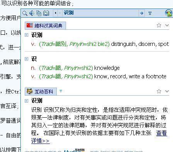
Task: Star the 互动百科 section
Action: [159, 91]
